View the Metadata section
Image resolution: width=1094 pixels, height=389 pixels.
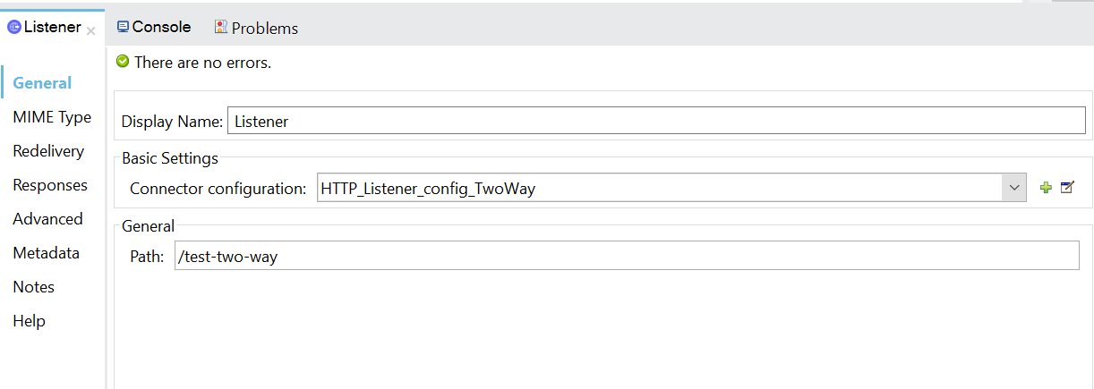tap(46, 253)
